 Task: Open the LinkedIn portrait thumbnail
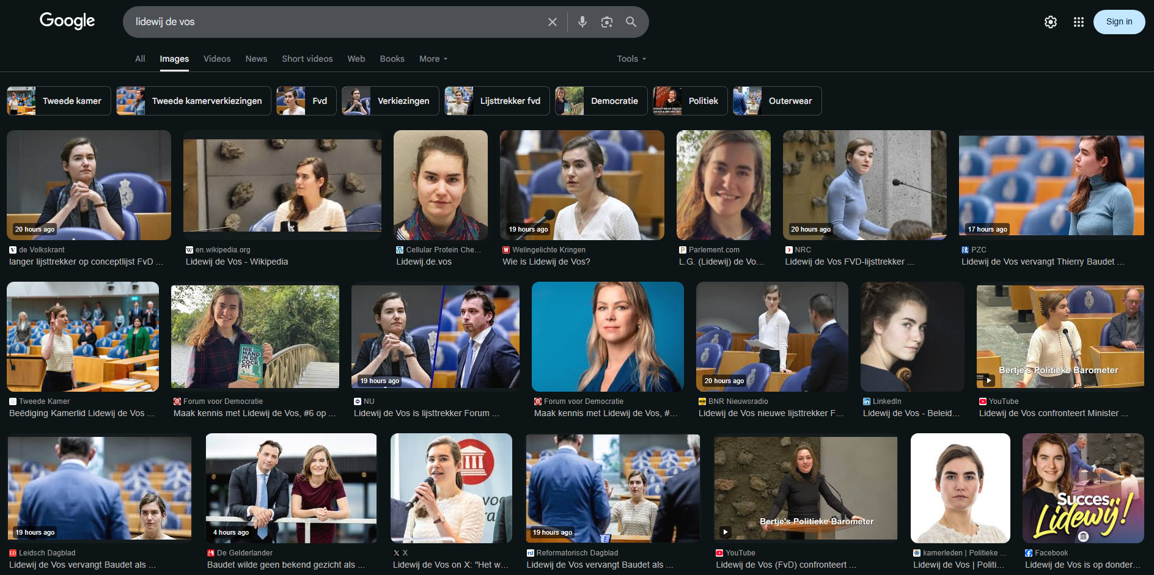coord(913,337)
